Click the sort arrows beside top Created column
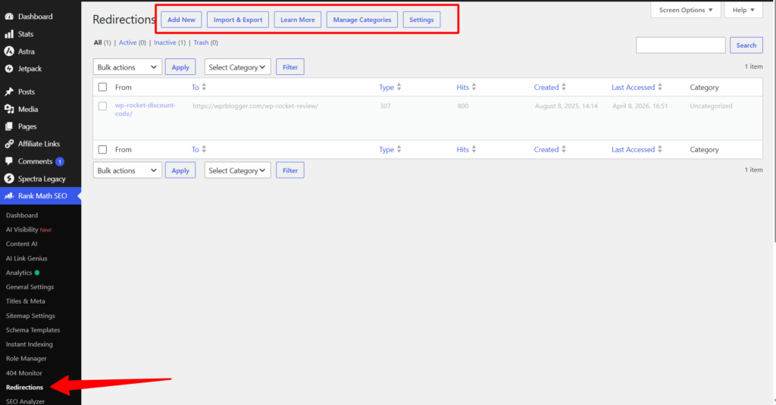The height and width of the screenshot is (405, 776). pyautogui.click(x=564, y=87)
